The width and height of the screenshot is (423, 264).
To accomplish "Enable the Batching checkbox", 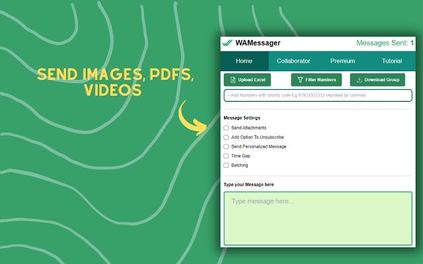I will click(226, 166).
